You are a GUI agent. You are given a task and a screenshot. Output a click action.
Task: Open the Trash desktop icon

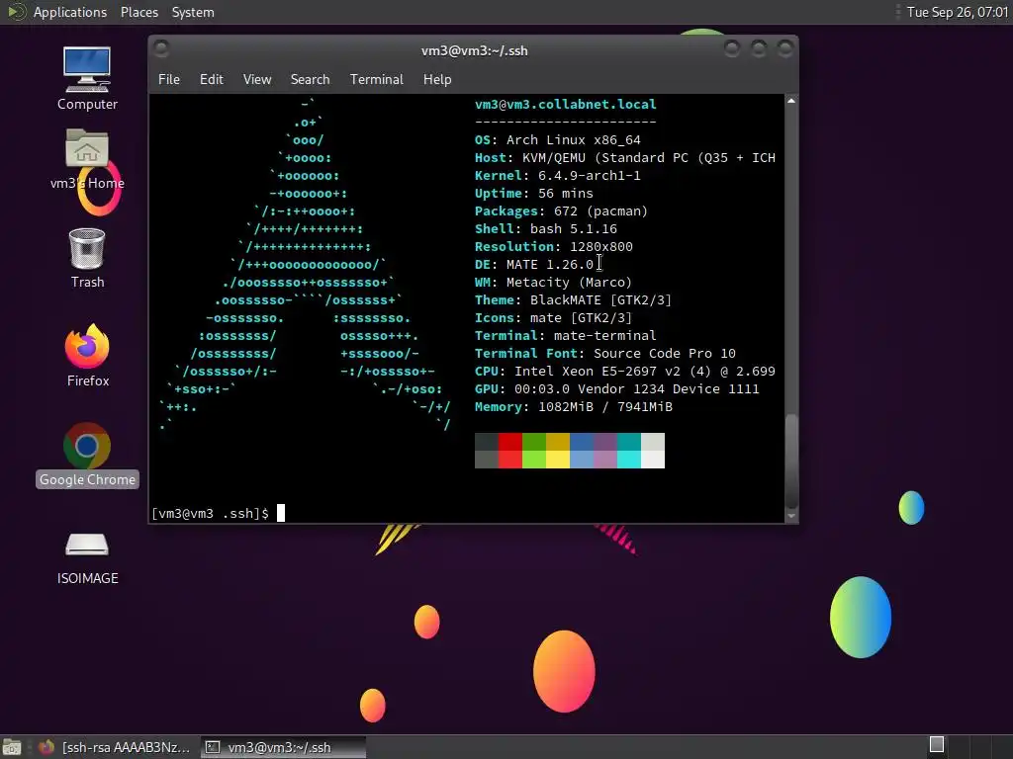[x=87, y=248]
